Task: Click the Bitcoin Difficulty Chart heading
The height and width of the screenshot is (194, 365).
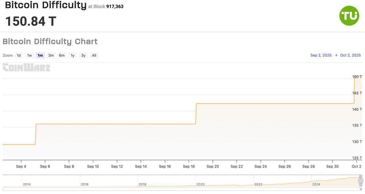Action: pyautogui.click(x=50, y=41)
